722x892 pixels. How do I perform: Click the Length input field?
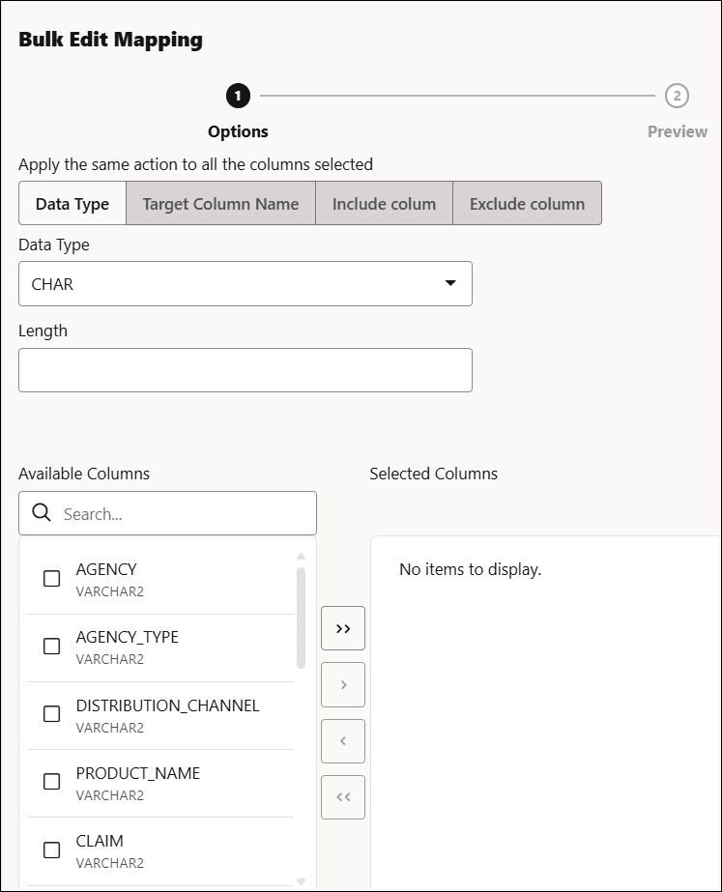(x=245, y=370)
